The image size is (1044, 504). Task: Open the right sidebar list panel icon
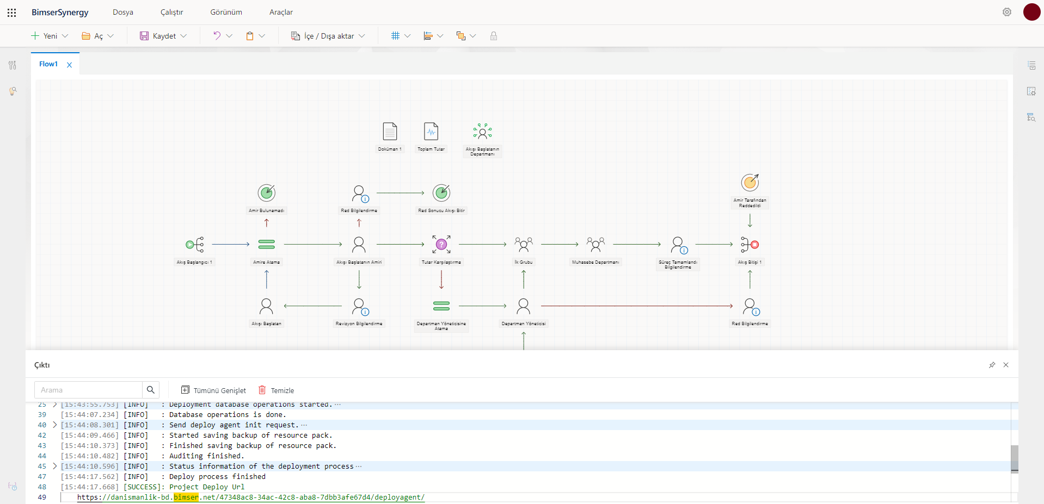1031,65
